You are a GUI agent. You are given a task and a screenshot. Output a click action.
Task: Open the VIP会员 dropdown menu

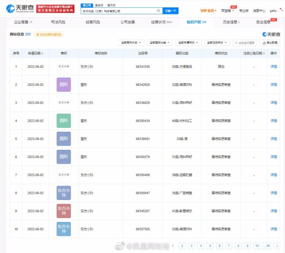tap(208, 11)
